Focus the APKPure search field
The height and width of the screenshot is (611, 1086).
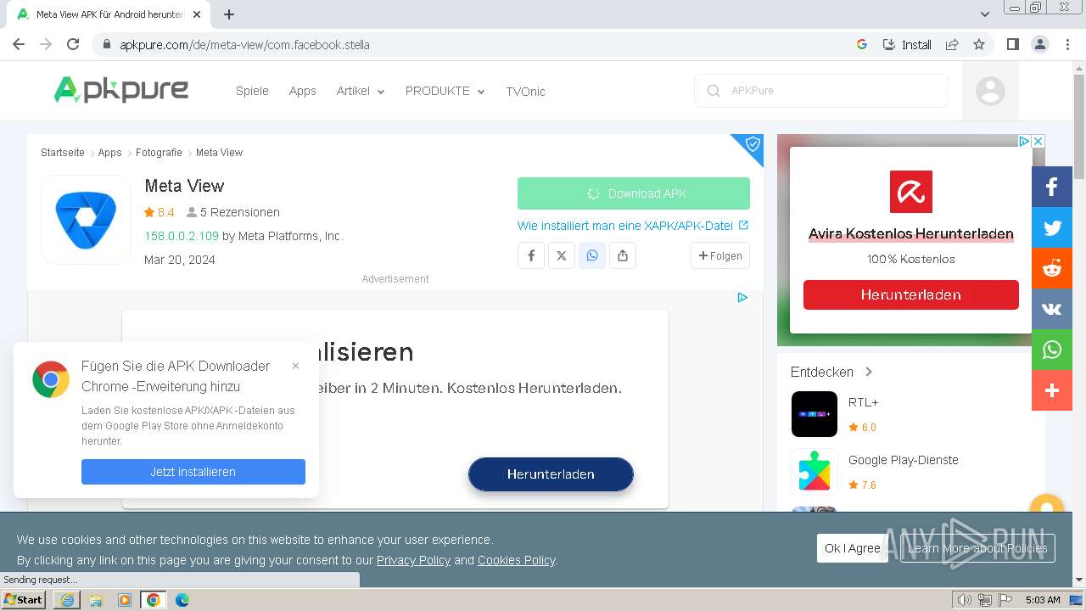click(x=821, y=91)
